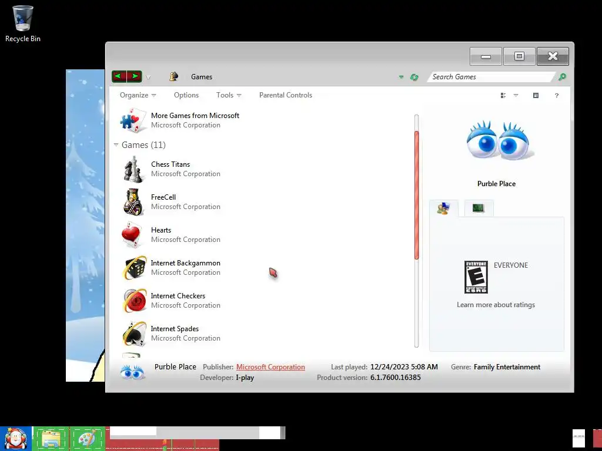602x451 pixels.
Task: Open the Santa Start button
Action: [16, 438]
